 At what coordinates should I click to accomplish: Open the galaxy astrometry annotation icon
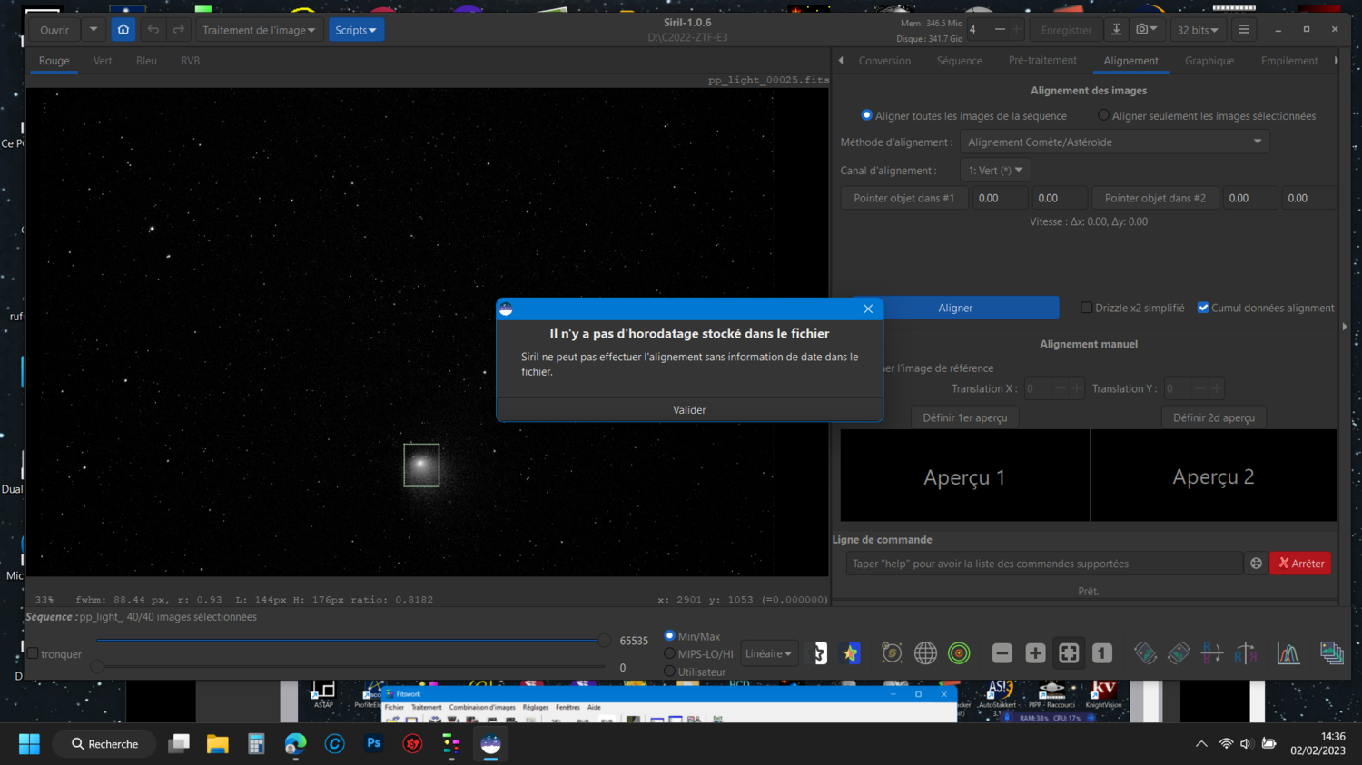(x=892, y=653)
